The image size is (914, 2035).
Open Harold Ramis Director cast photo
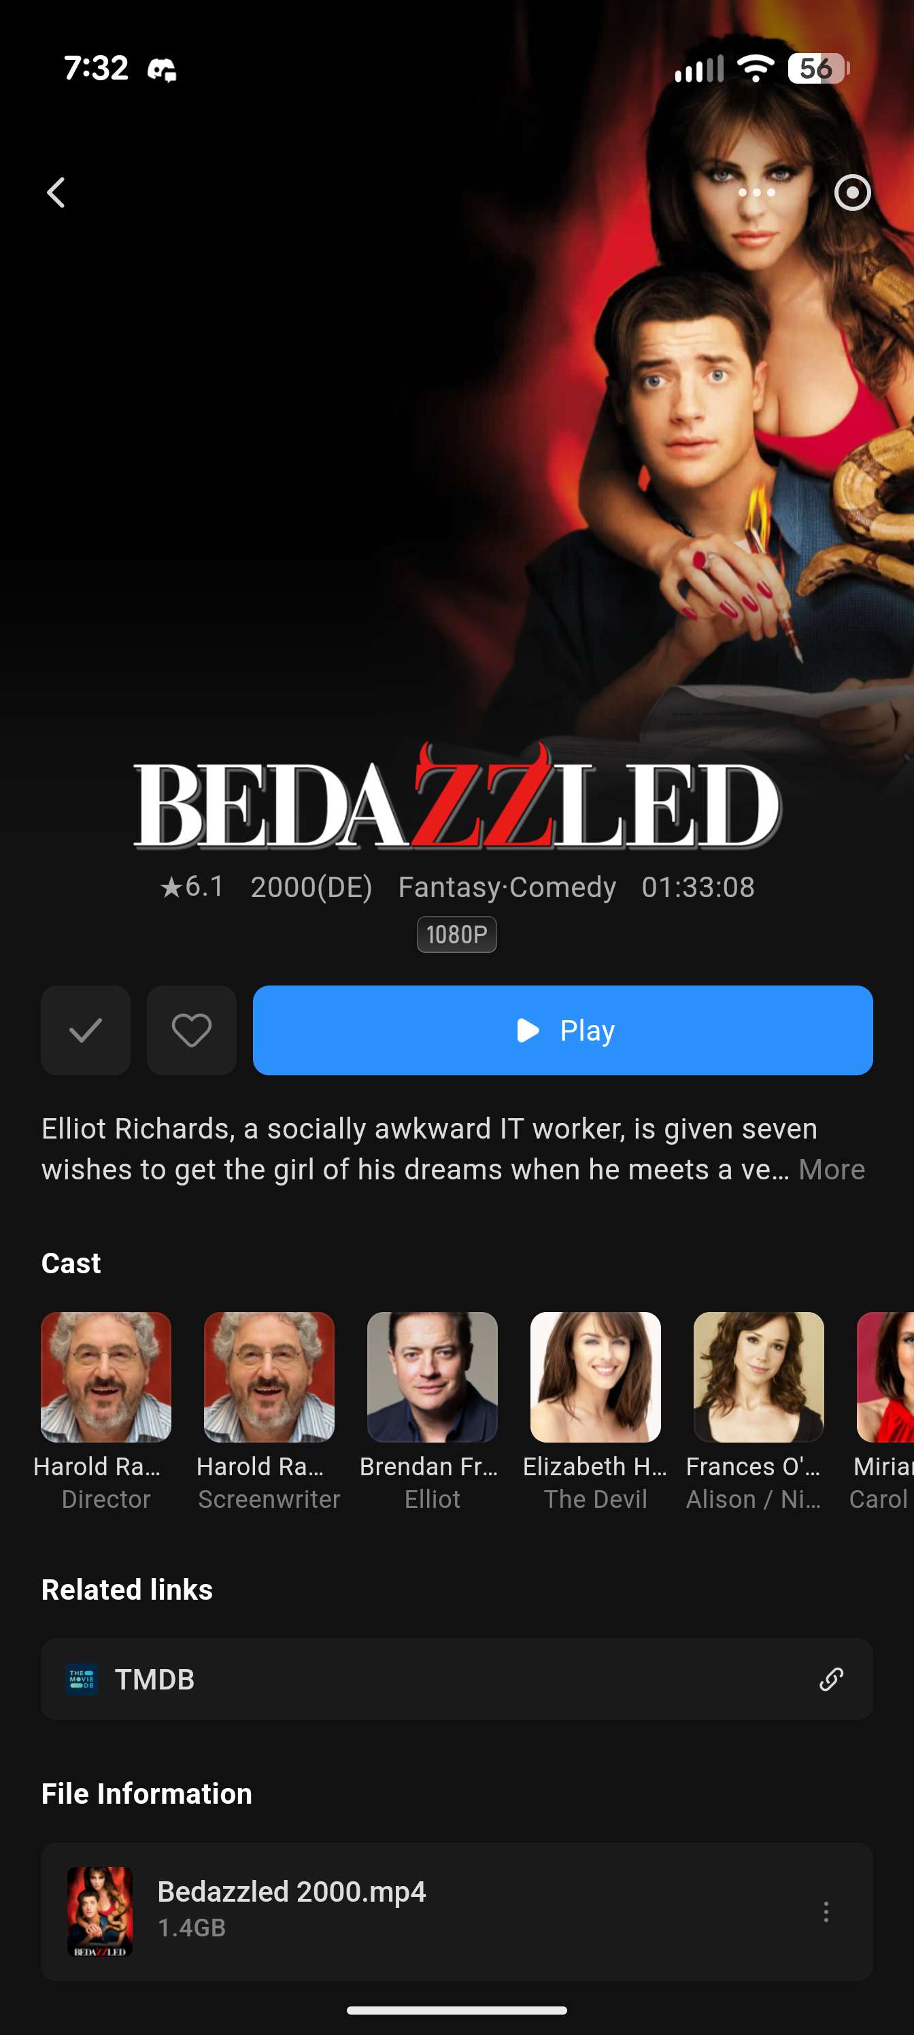point(106,1377)
